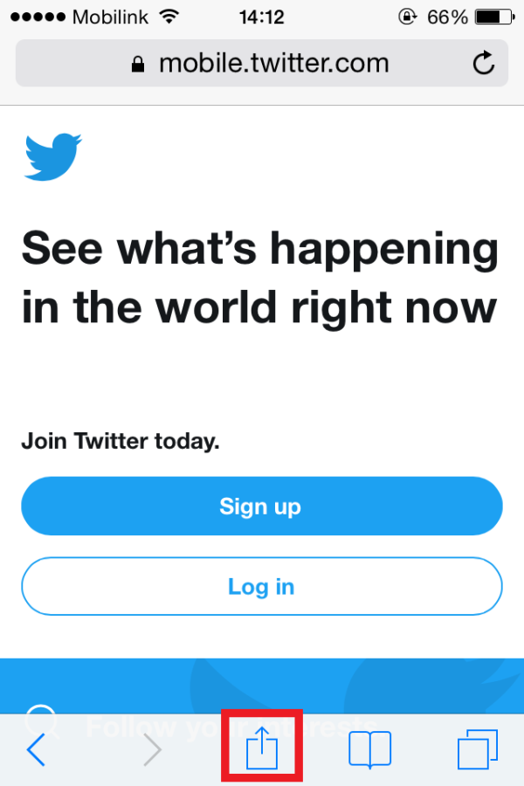Reload the page from the address bar
This screenshot has height=786, width=524.
(x=483, y=64)
